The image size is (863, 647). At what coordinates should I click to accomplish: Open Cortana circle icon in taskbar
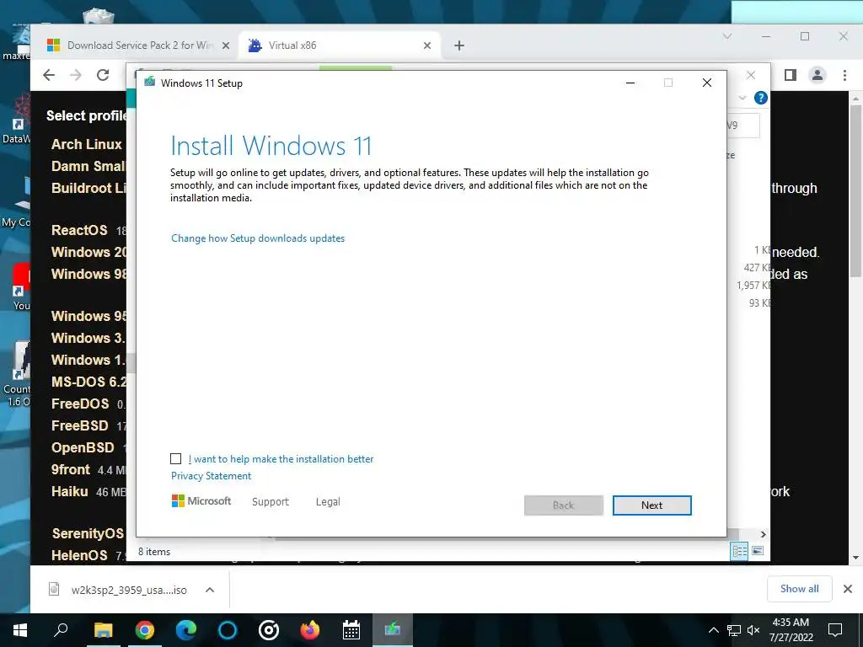[x=228, y=630]
